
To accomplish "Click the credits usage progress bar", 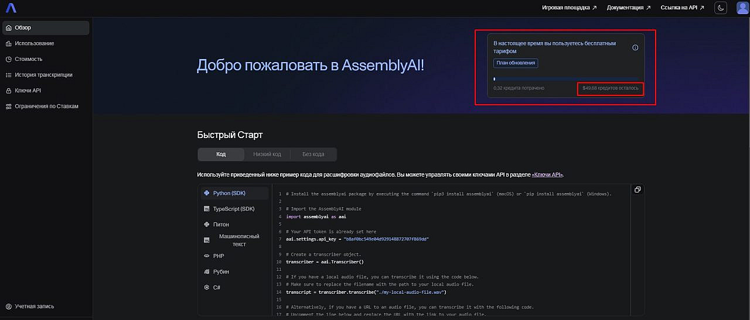I will [565, 78].
